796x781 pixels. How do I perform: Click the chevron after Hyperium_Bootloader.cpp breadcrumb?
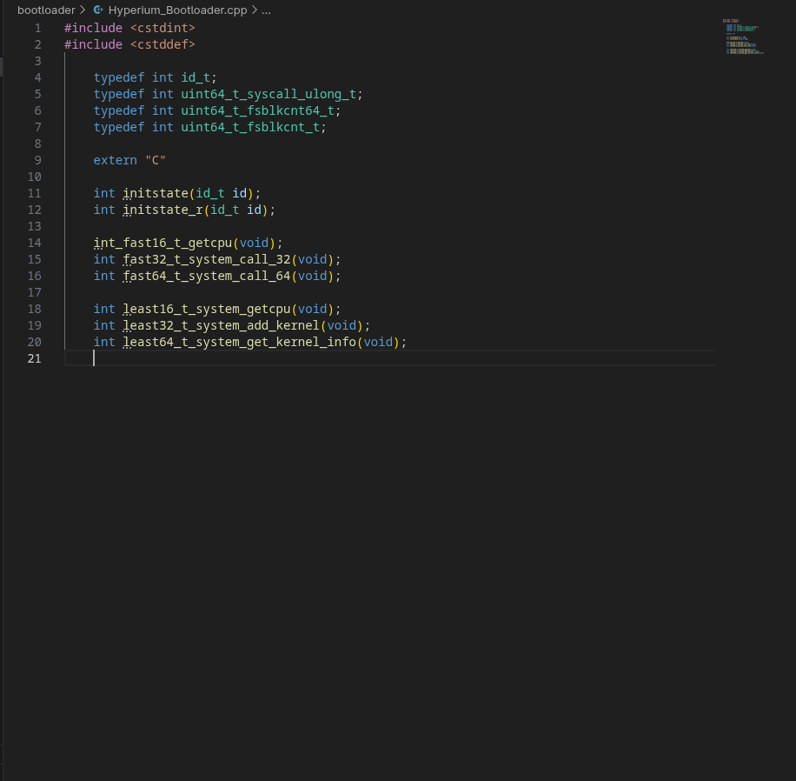[x=255, y=10]
